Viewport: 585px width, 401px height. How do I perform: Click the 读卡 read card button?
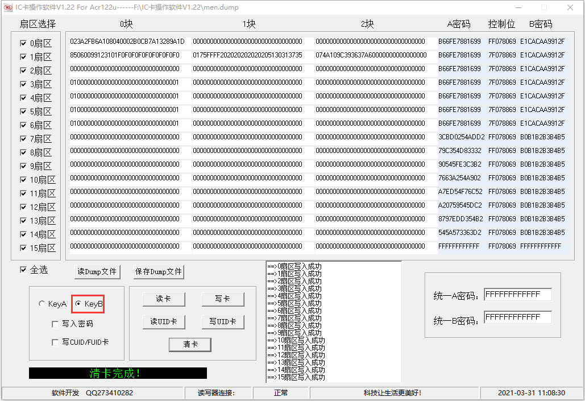click(163, 299)
